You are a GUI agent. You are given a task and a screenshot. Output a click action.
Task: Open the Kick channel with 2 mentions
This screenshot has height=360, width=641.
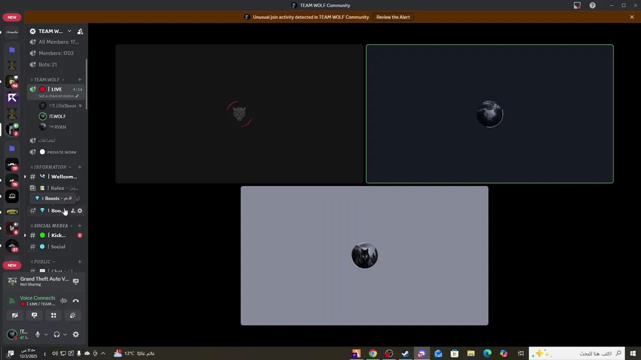point(55,235)
